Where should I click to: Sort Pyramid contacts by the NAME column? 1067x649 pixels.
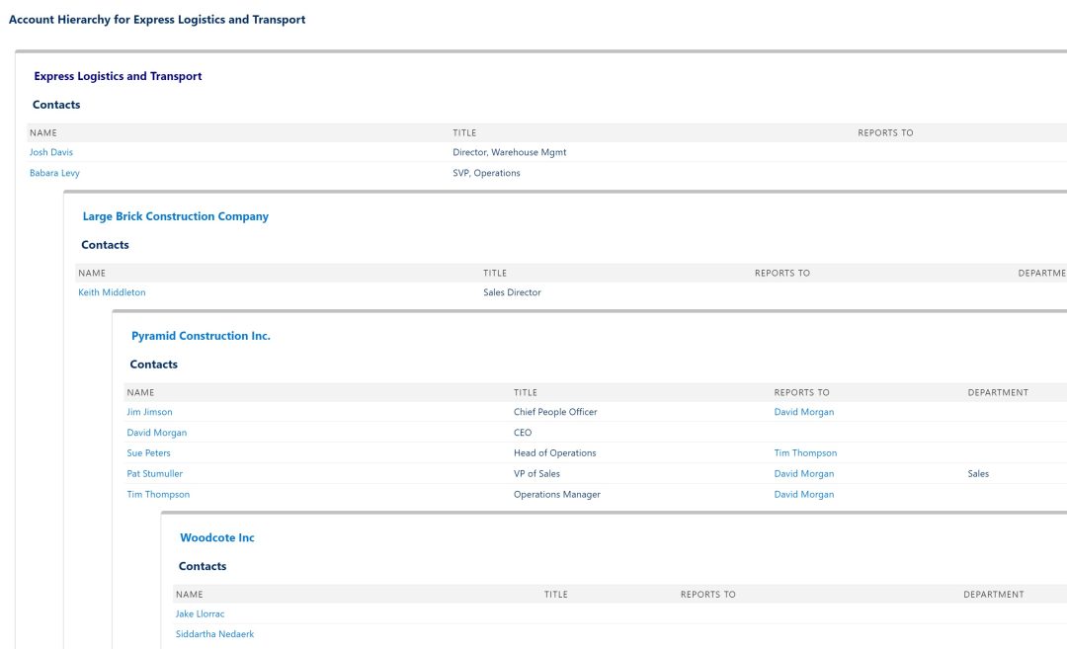pyautogui.click(x=139, y=392)
